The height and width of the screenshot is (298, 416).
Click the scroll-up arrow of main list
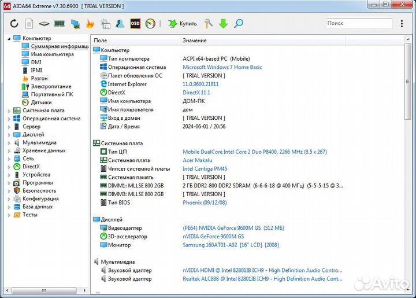[408, 39]
